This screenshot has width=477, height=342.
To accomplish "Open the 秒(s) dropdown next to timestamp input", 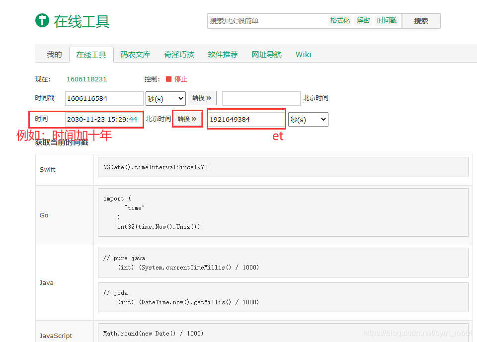I will tap(166, 98).
